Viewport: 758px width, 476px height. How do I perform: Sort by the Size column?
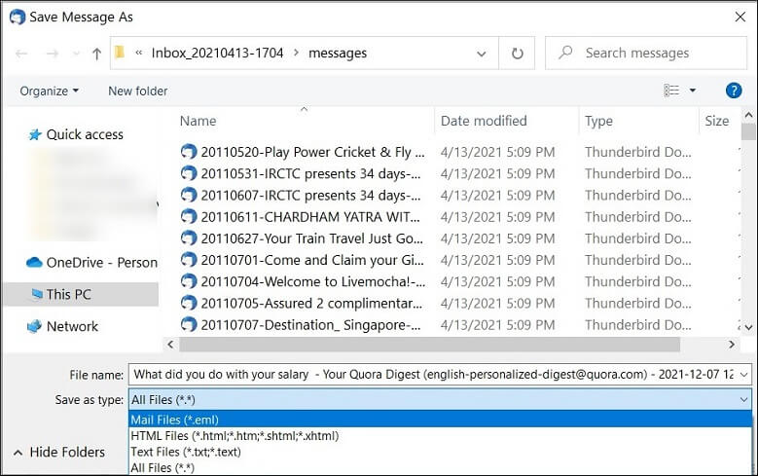716,121
